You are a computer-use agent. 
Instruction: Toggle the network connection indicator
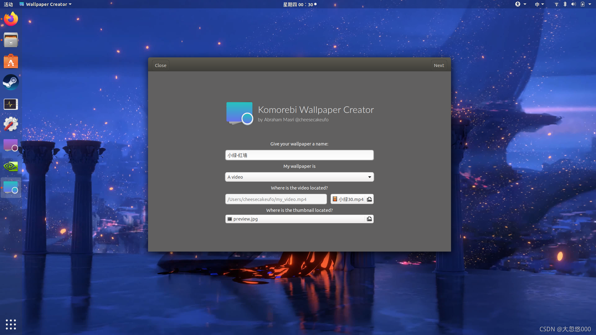556,4
